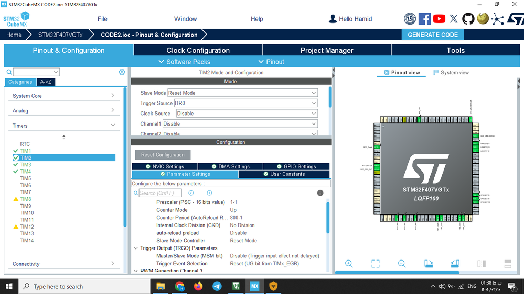Expand System Core category

point(63,96)
